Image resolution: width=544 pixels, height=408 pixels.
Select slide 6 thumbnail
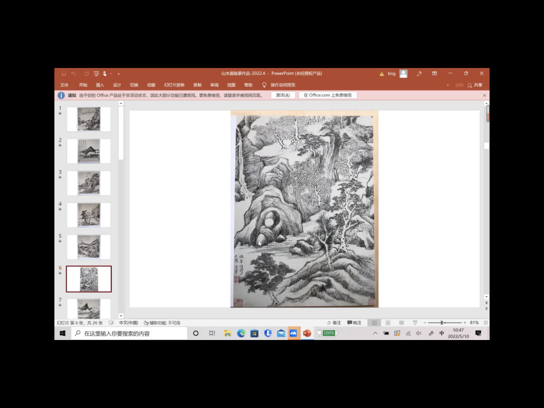89,279
